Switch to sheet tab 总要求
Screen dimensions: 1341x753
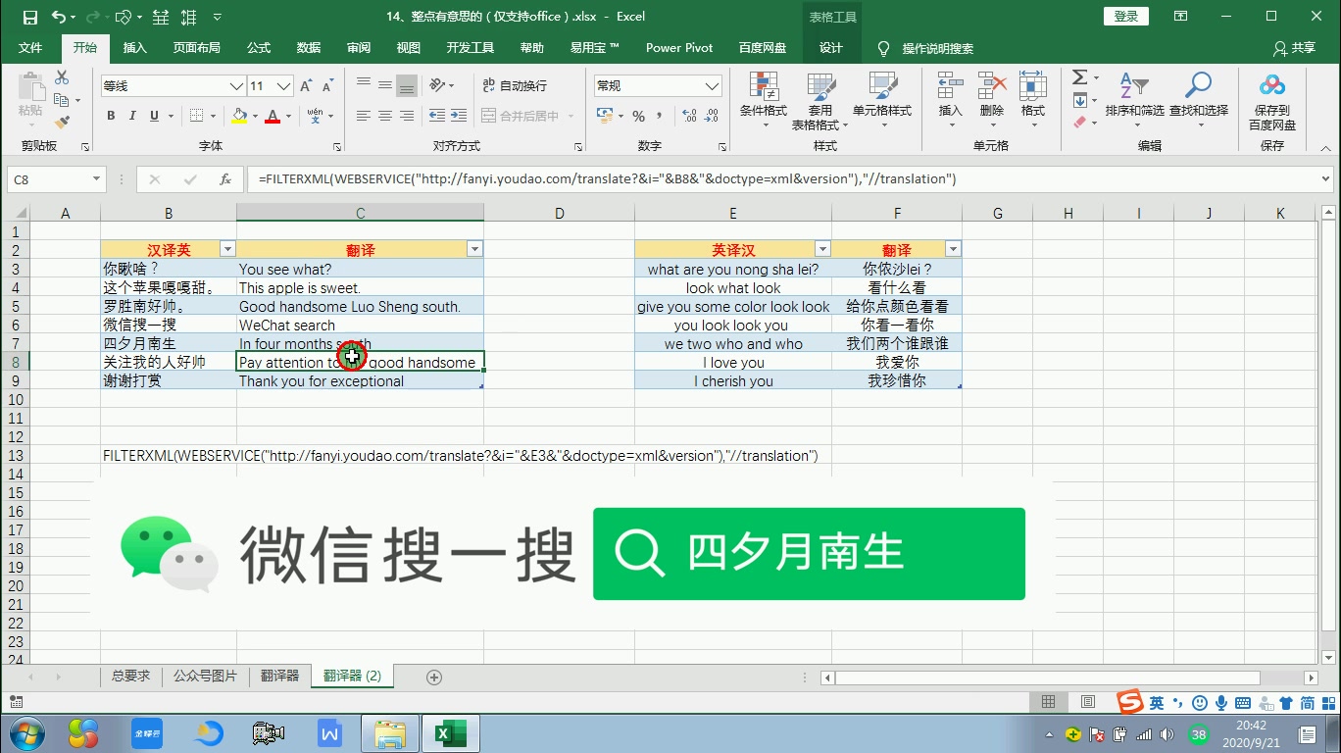click(131, 677)
